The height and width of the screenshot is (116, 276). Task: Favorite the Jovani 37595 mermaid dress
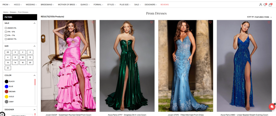(210, 22)
